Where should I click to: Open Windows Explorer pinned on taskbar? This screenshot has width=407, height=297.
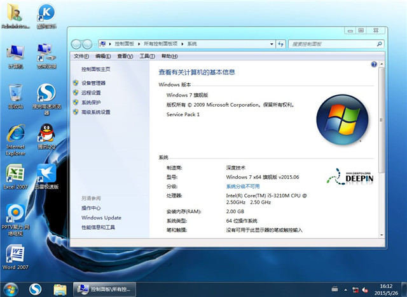(x=60, y=289)
